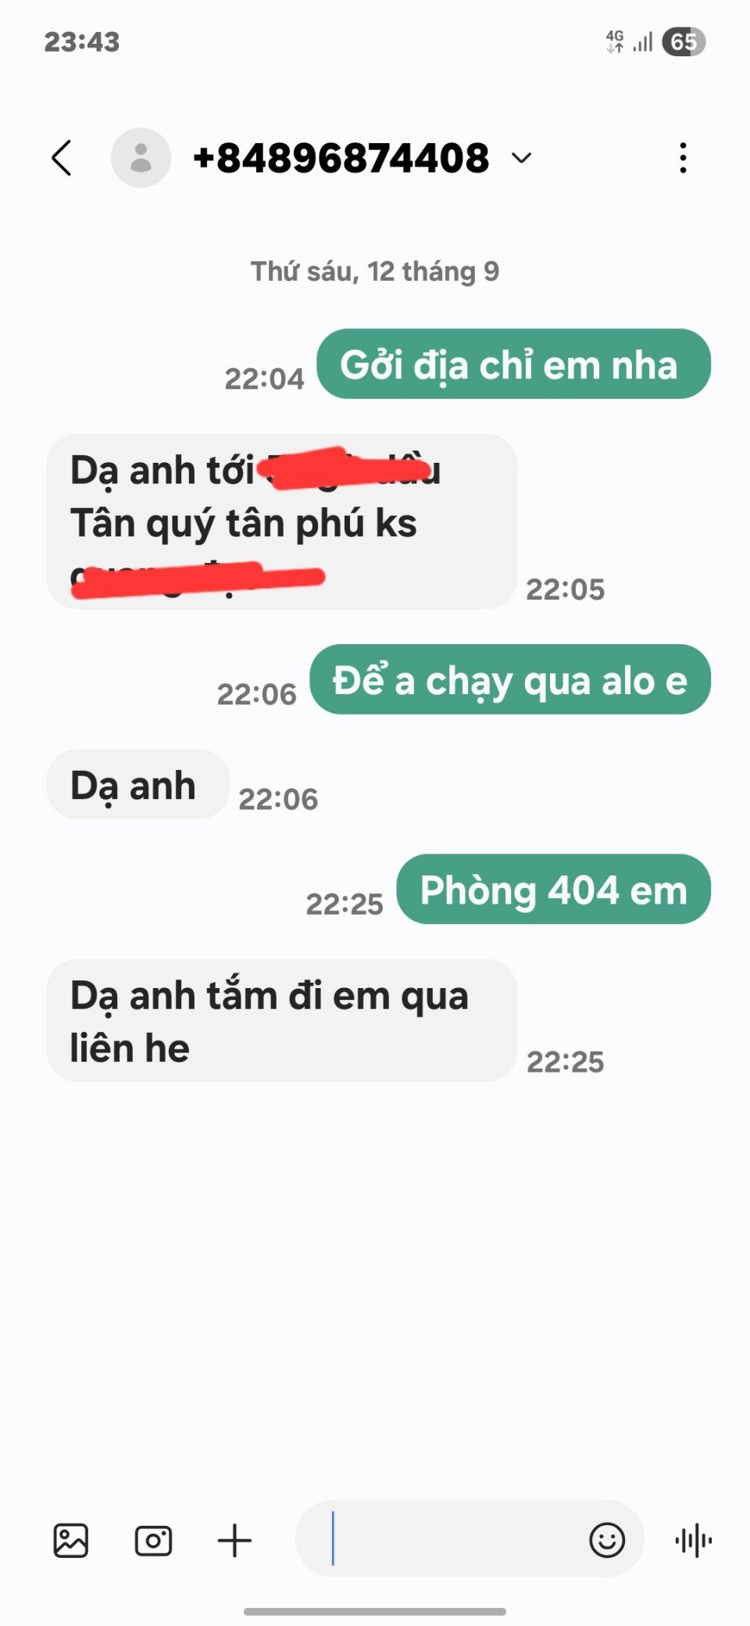The width and height of the screenshot is (750, 1626).
Task: Tap the 'Dạ anh' reply bubble
Action: tap(137, 784)
